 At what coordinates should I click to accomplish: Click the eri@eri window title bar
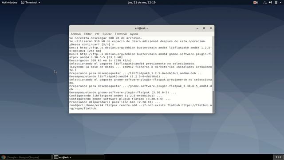(142, 28)
